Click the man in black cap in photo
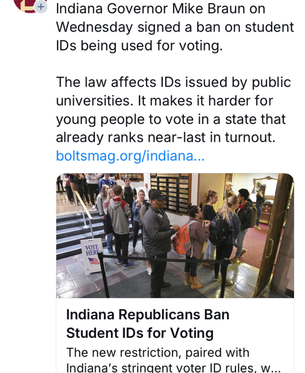The height and width of the screenshot is (373, 305). (x=158, y=240)
